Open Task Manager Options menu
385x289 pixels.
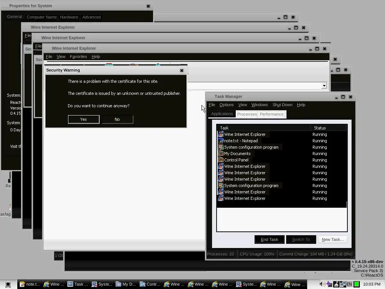(226, 105)
